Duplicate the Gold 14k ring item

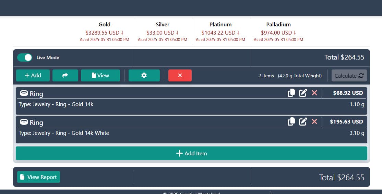tap(291, 93)
